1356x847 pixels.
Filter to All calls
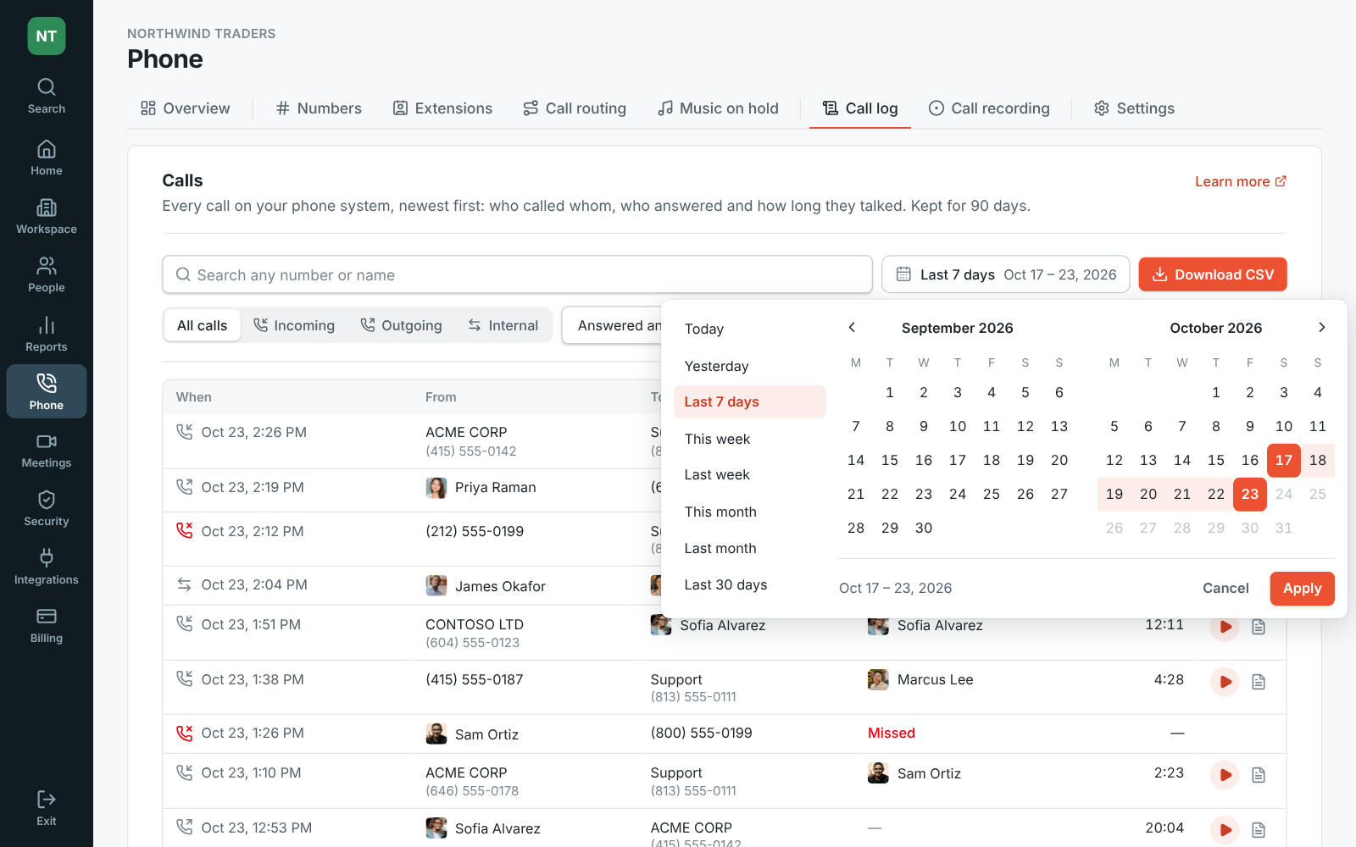coord(202,325)
